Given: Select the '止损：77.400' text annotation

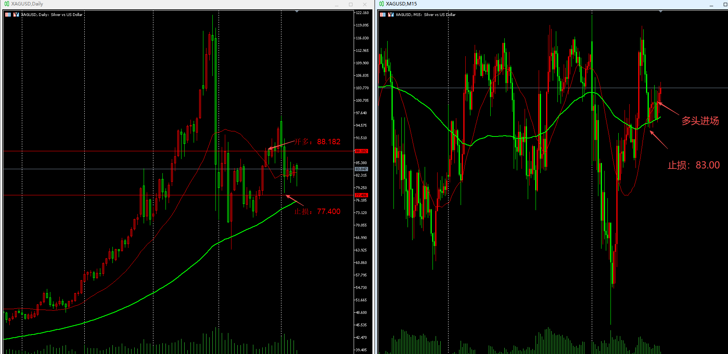Looking at the screenshot, I should pyautogui.click(x=317, y=211).
